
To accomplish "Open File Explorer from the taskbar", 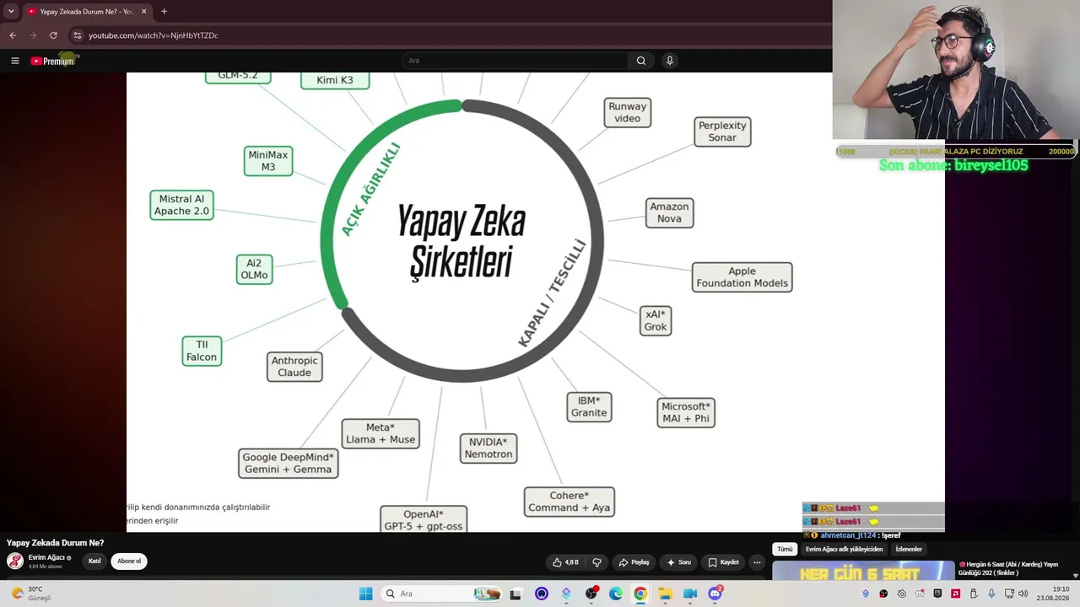I will tap(665, 594).
